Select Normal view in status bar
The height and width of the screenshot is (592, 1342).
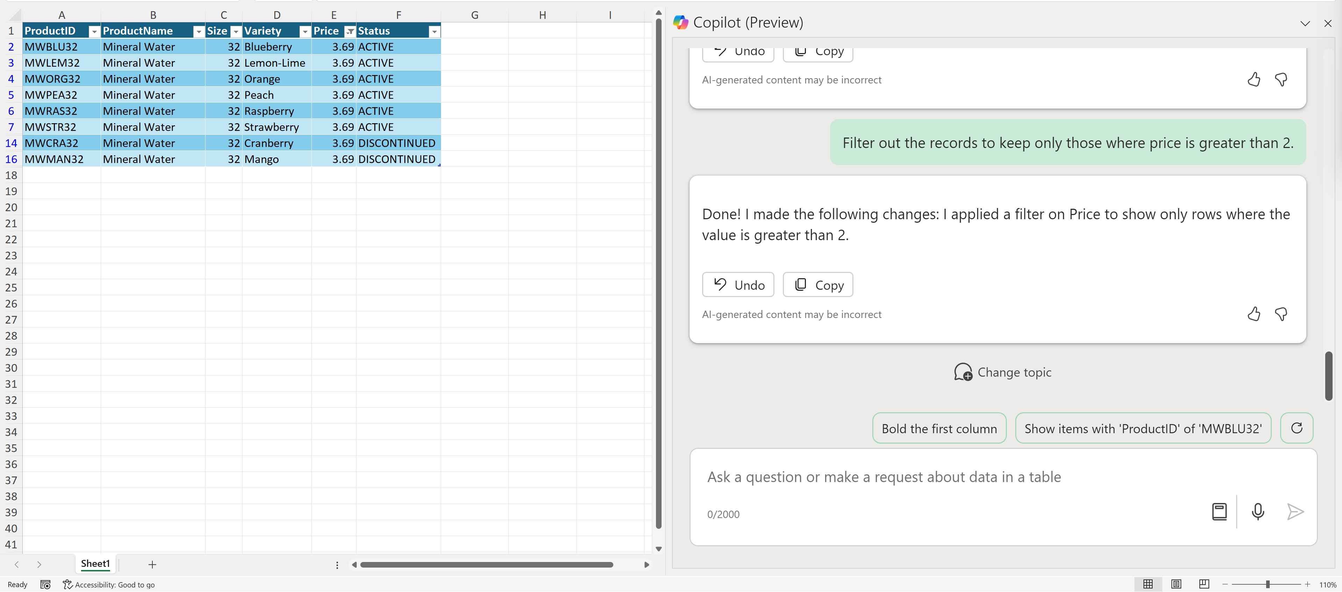coord(1148,584)
